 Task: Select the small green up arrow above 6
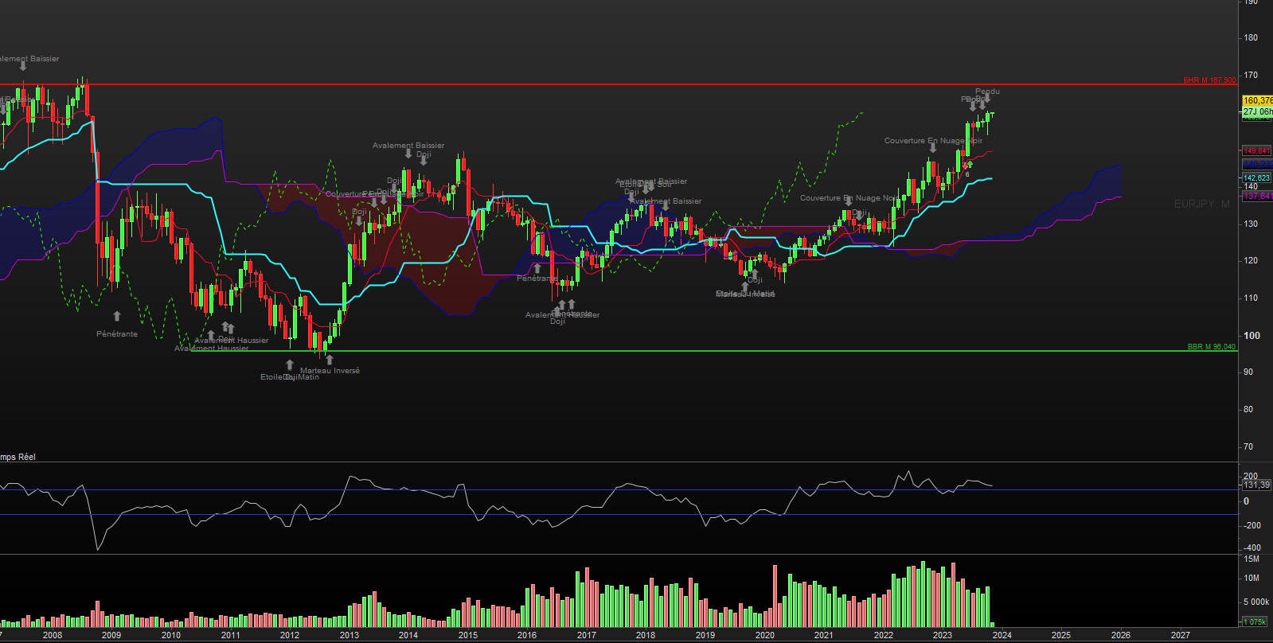[x=968, y=165]
